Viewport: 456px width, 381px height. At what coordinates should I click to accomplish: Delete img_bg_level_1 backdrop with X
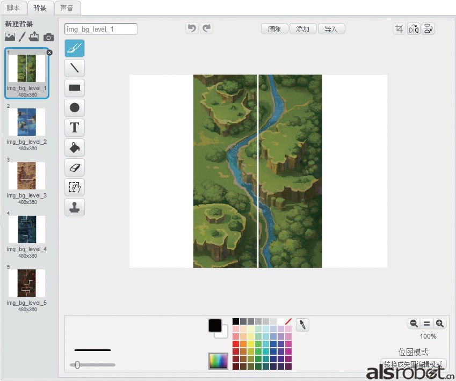(49, 52)
